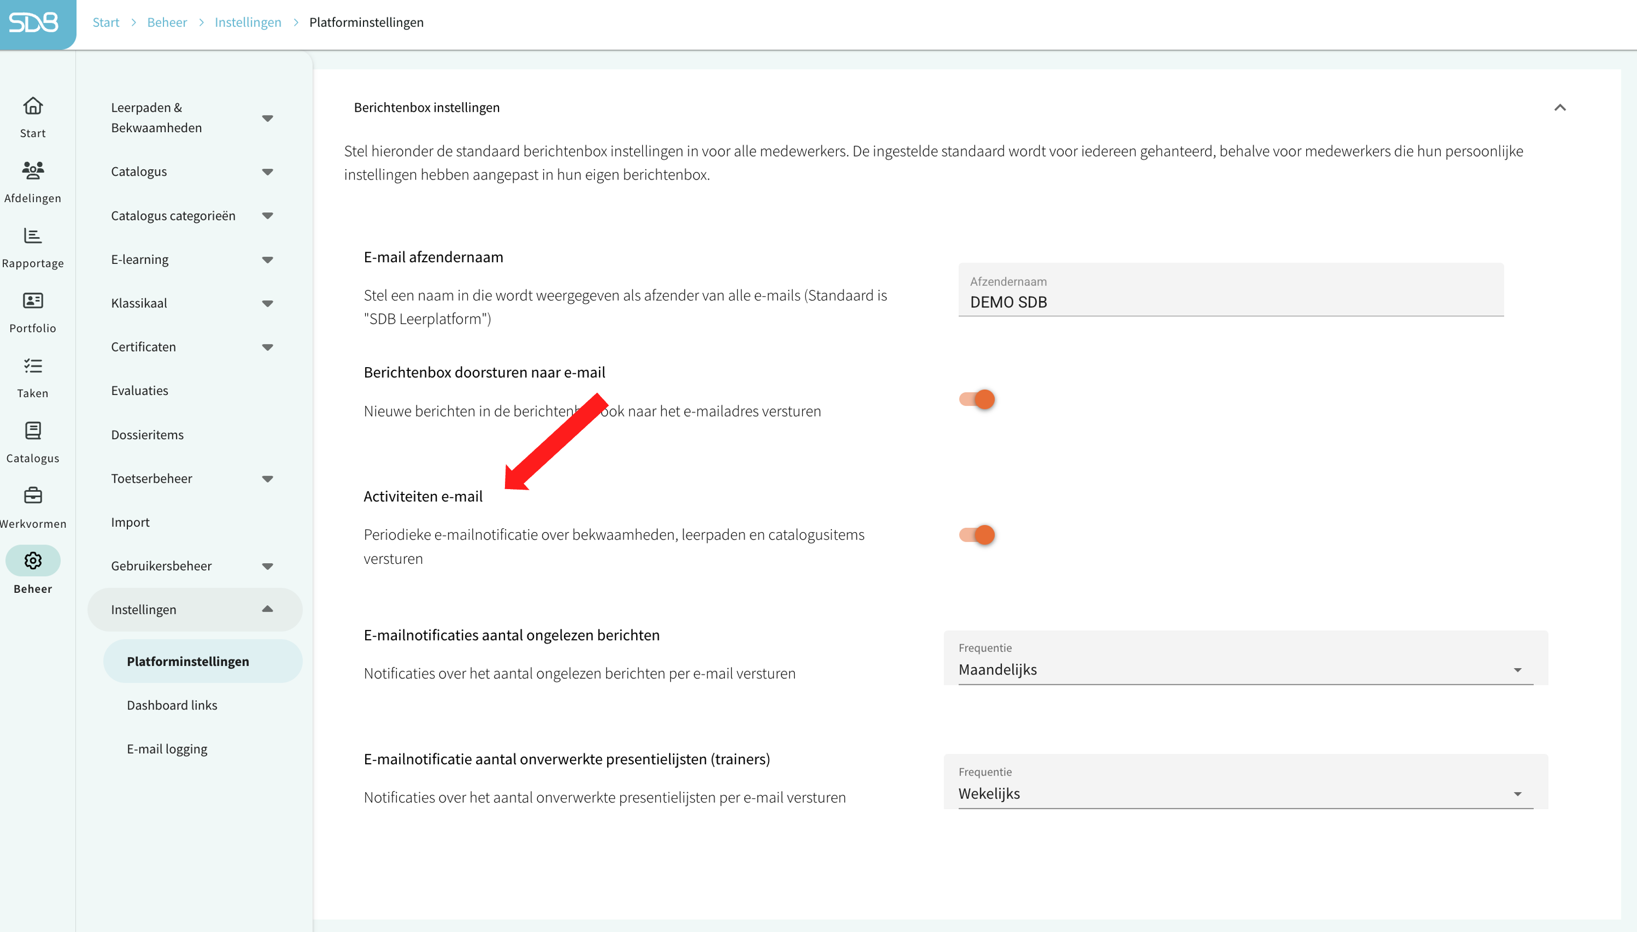Screen dimensions: 1637x932
Task: Open the Maandelijks frequentie dropdown
Action: coord(1245,658)
